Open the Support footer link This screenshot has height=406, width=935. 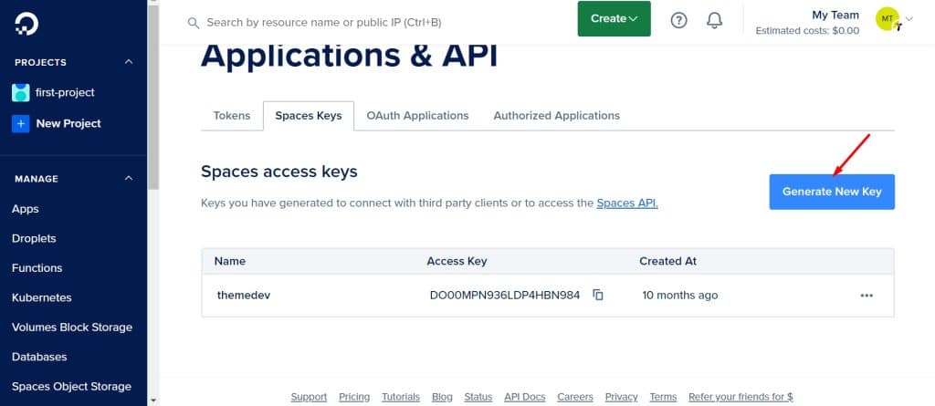pos(309,397)
